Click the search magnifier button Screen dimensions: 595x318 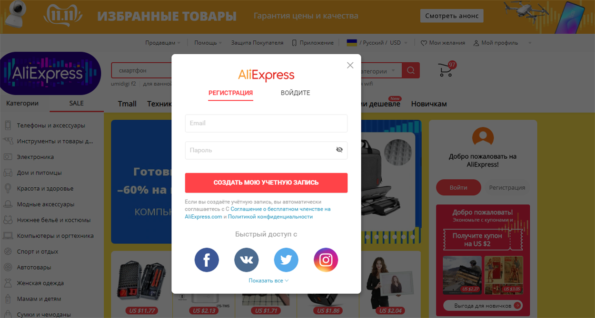click(411, 70)
